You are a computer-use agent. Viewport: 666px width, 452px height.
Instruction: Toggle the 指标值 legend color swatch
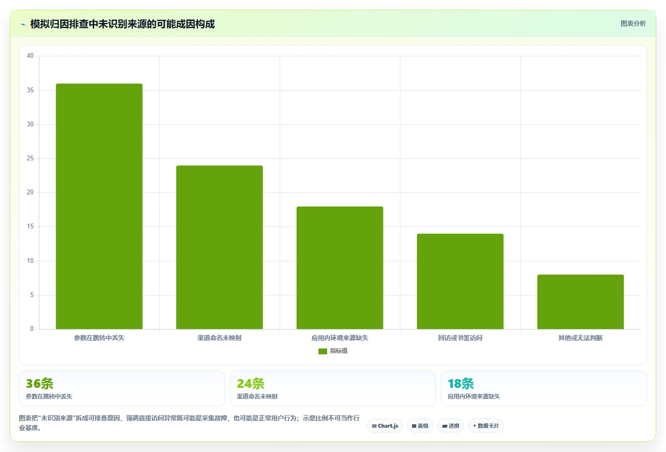pos(322,351)
